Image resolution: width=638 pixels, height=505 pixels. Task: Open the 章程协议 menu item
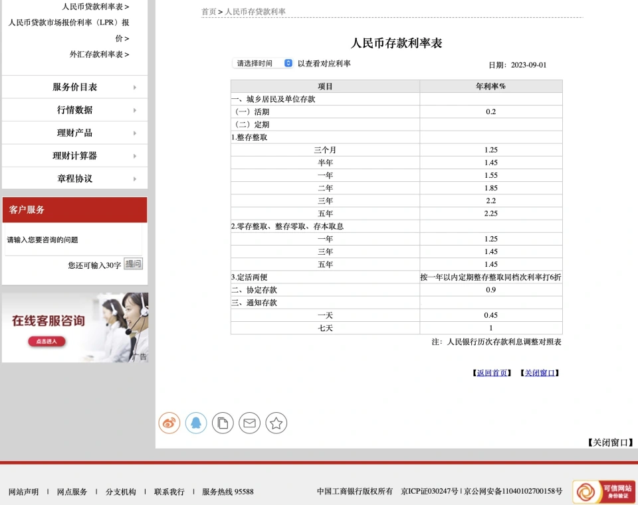coord(75,179)
